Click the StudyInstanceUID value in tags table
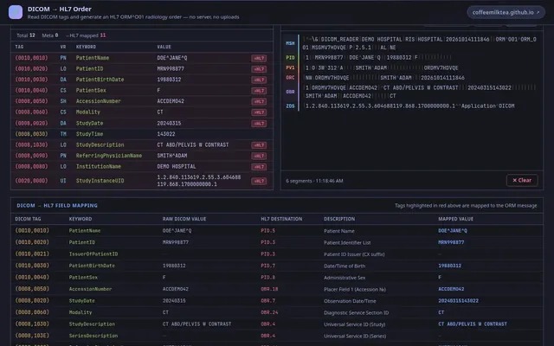 click(x=199, y=181)
